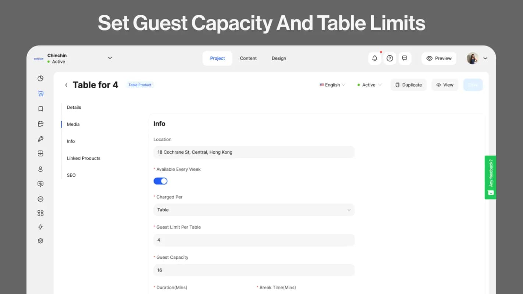523x294 pixels.
Task: Click the Duplicate button
Action: coord(408,85)
